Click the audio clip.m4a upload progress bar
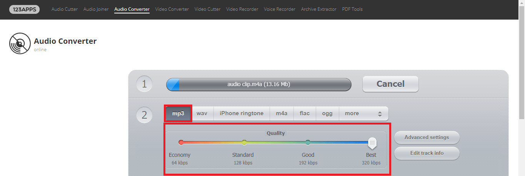525x176 pixels. point(259,85)
